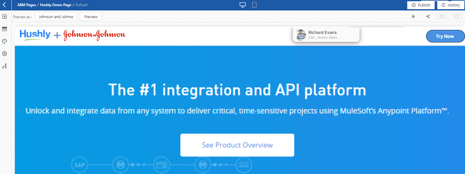The image size is (465, 174).
Task: Click the Try Now button
Action: 445,36
